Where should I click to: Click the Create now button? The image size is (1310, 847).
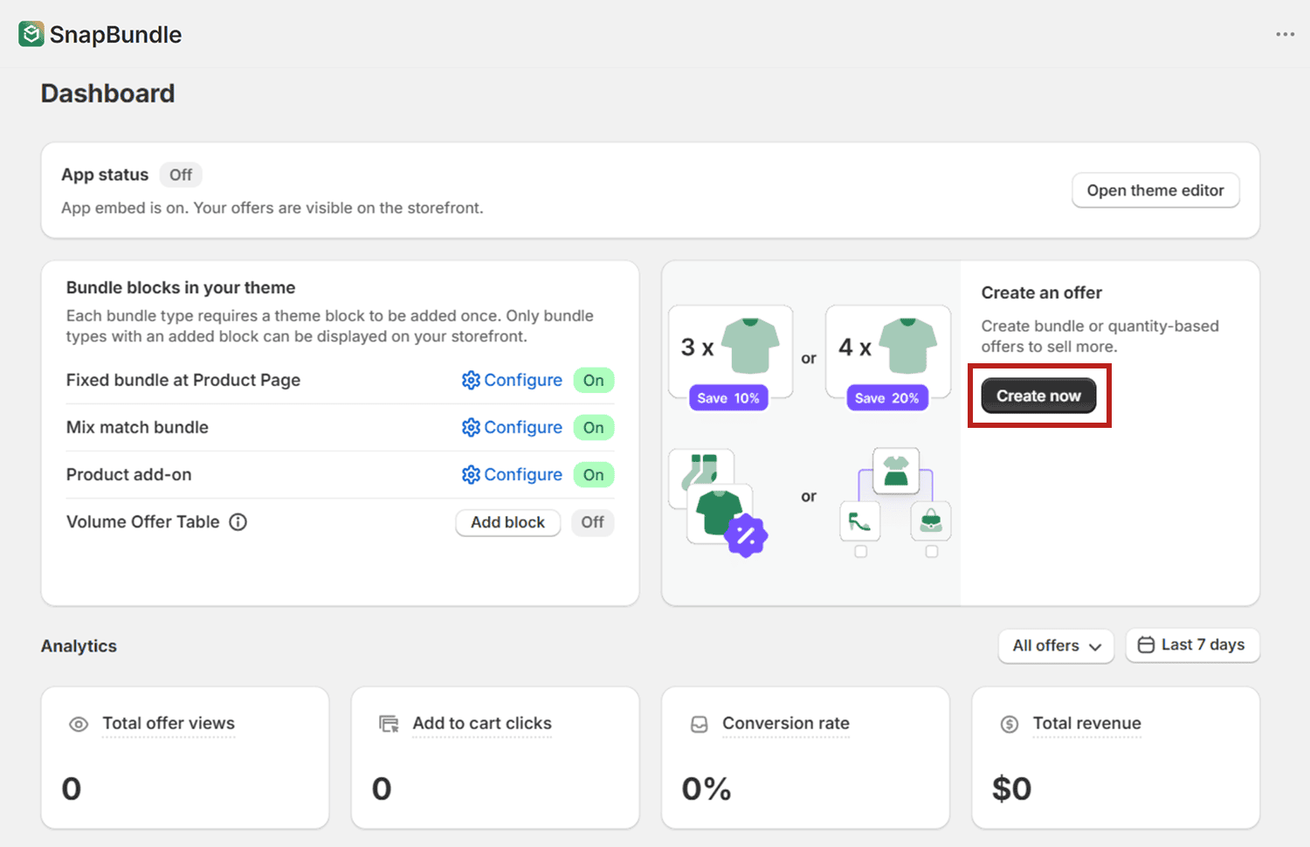coord(1038,396)
